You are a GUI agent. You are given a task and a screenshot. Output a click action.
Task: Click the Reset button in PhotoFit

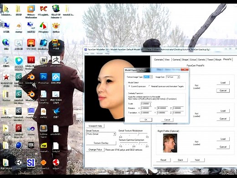163,160
